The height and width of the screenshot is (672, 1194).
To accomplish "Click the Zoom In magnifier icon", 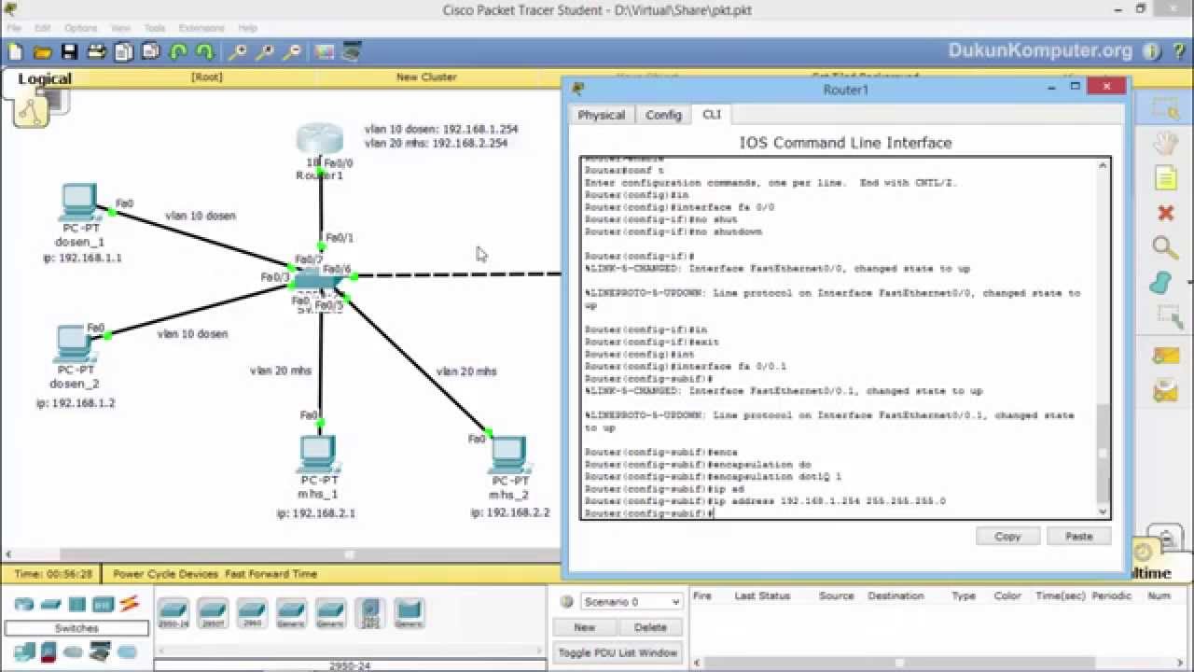I will coord(239,52).
